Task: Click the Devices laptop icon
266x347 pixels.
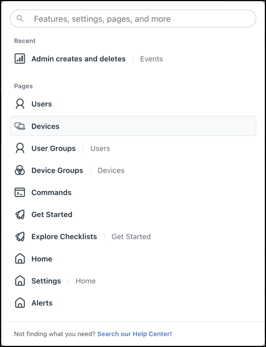Action: [x=20, y=126]
